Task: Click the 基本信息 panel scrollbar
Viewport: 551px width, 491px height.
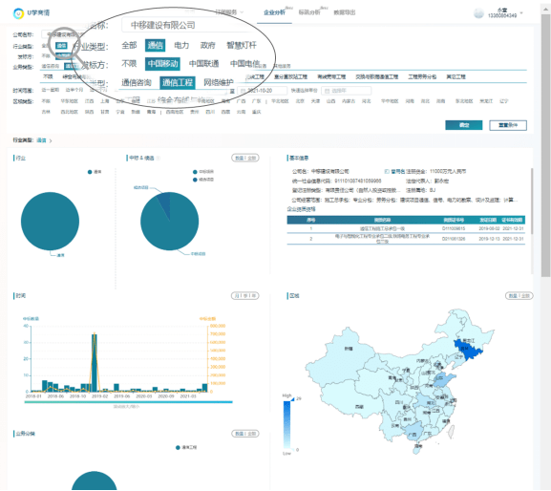Action: coord(532,201)
